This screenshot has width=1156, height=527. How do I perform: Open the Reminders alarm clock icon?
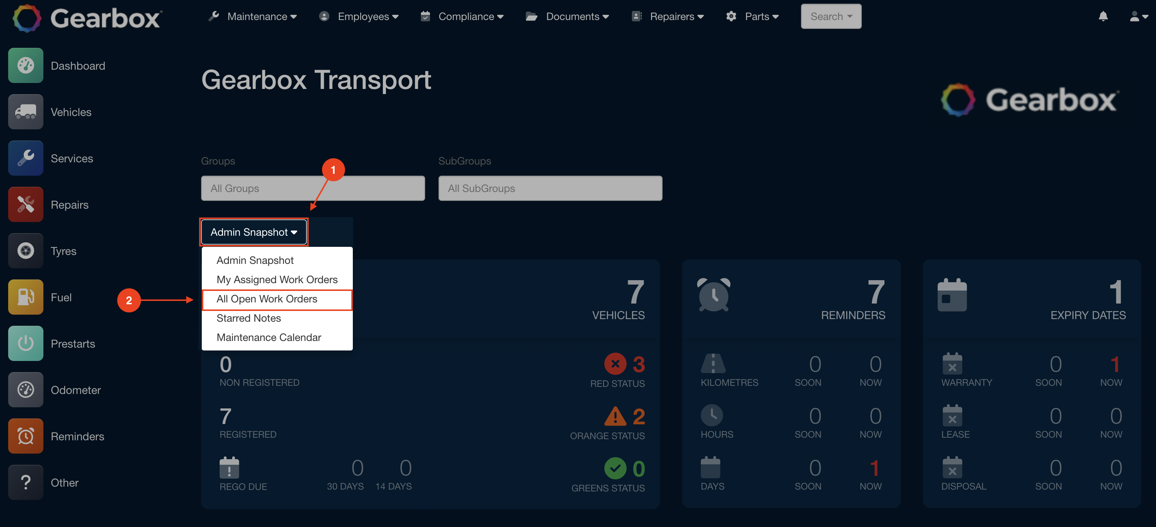pos(26,436)
